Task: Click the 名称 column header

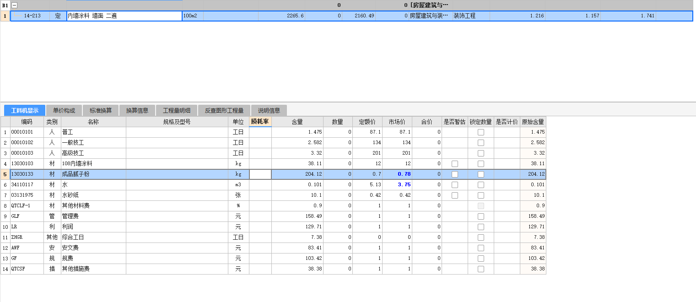Action: tap(93, 122)
